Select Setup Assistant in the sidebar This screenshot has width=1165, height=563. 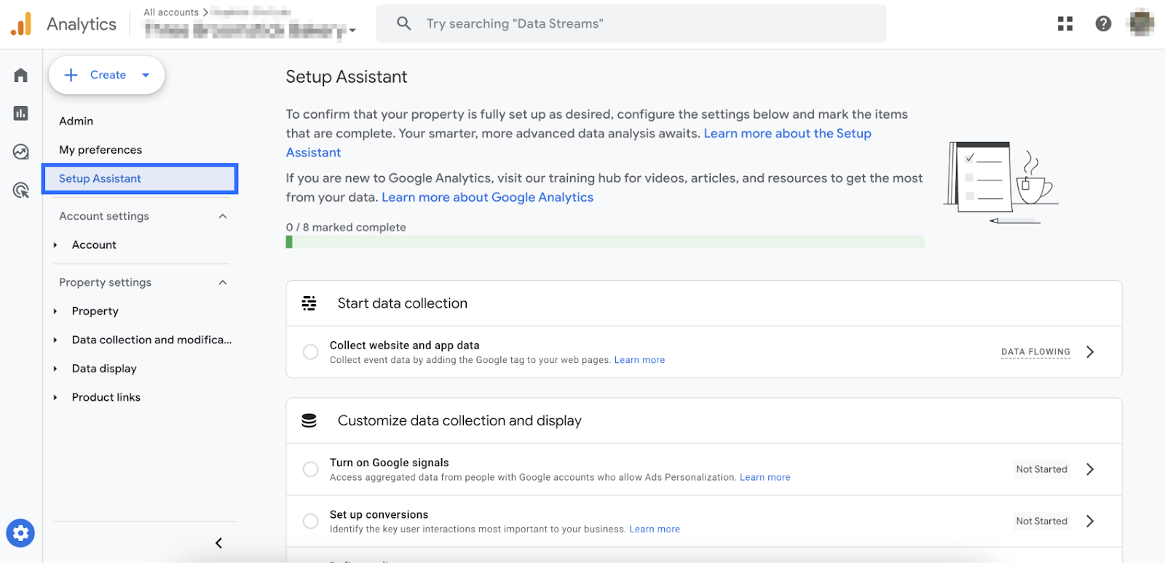100,179
